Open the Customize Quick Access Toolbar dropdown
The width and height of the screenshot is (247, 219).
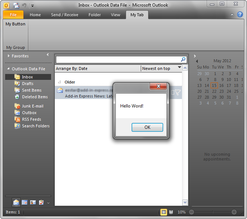[32, 6]
